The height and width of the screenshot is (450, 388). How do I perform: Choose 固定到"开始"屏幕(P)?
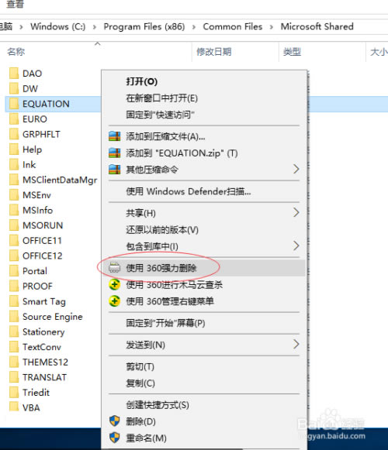tap(165, 323)
